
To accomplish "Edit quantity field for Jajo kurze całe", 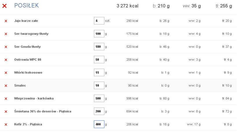I will coord(99,21).
